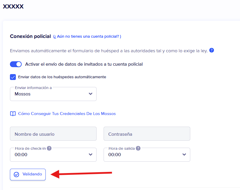Screen dimensions: 240x190
Task: Open the Hora de salida dropdown arrow
Action: click(x=184, y=155)
